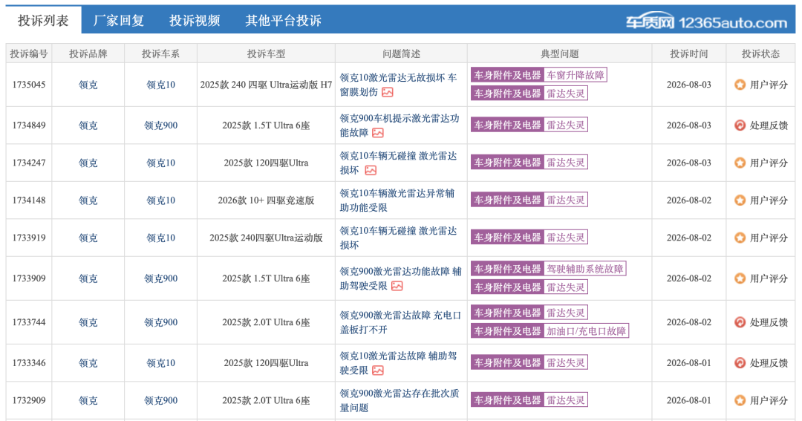This screenshot has height=421, width=802.
Task: Click complaint number 1734849
Action: tap(29, 125)
